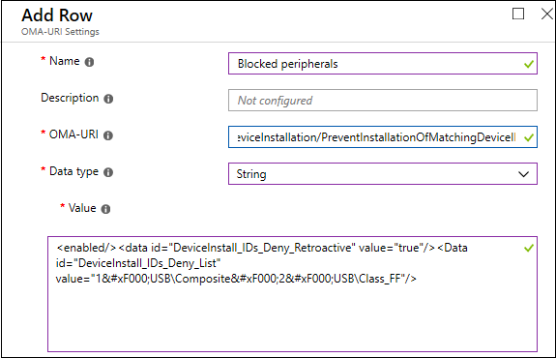The image size is (556, 358).
Task: Click the Name field containing Blocked peripherals
Action: pyautogui.click(x=383, y=64)
